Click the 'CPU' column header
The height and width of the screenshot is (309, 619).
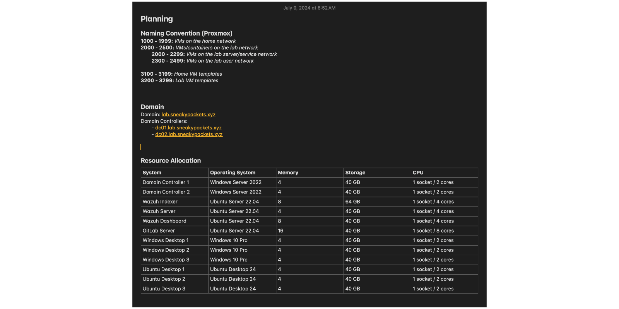445,173
